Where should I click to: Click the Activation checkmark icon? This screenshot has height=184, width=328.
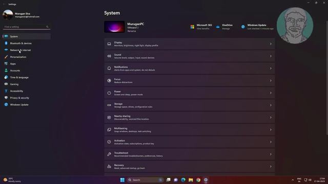click(x=109, y=142)
